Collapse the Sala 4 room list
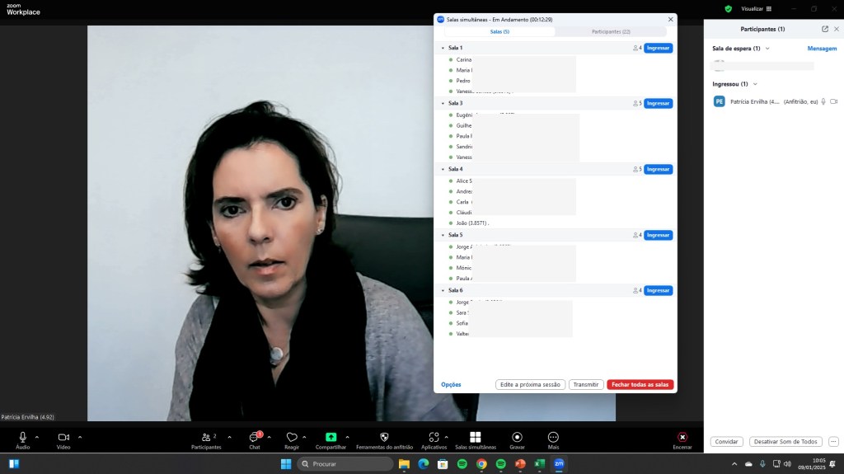844x474 pixels. pyautogui.click(x=443, y=169)
